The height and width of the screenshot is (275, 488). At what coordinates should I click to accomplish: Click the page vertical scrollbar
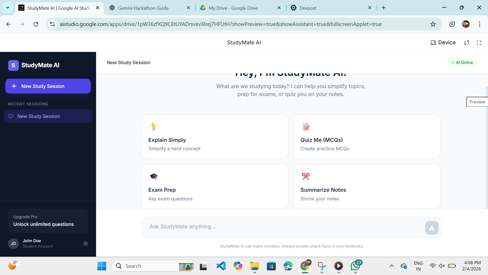(x=486, y=148)
